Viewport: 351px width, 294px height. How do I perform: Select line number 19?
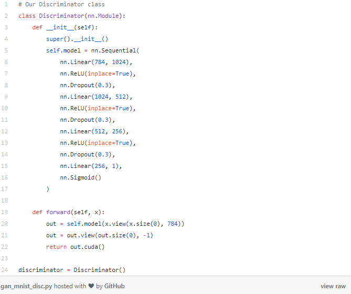pos(5,212)
